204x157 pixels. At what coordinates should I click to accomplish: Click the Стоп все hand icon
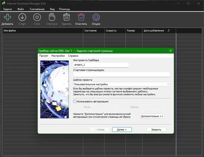(52, 17)
